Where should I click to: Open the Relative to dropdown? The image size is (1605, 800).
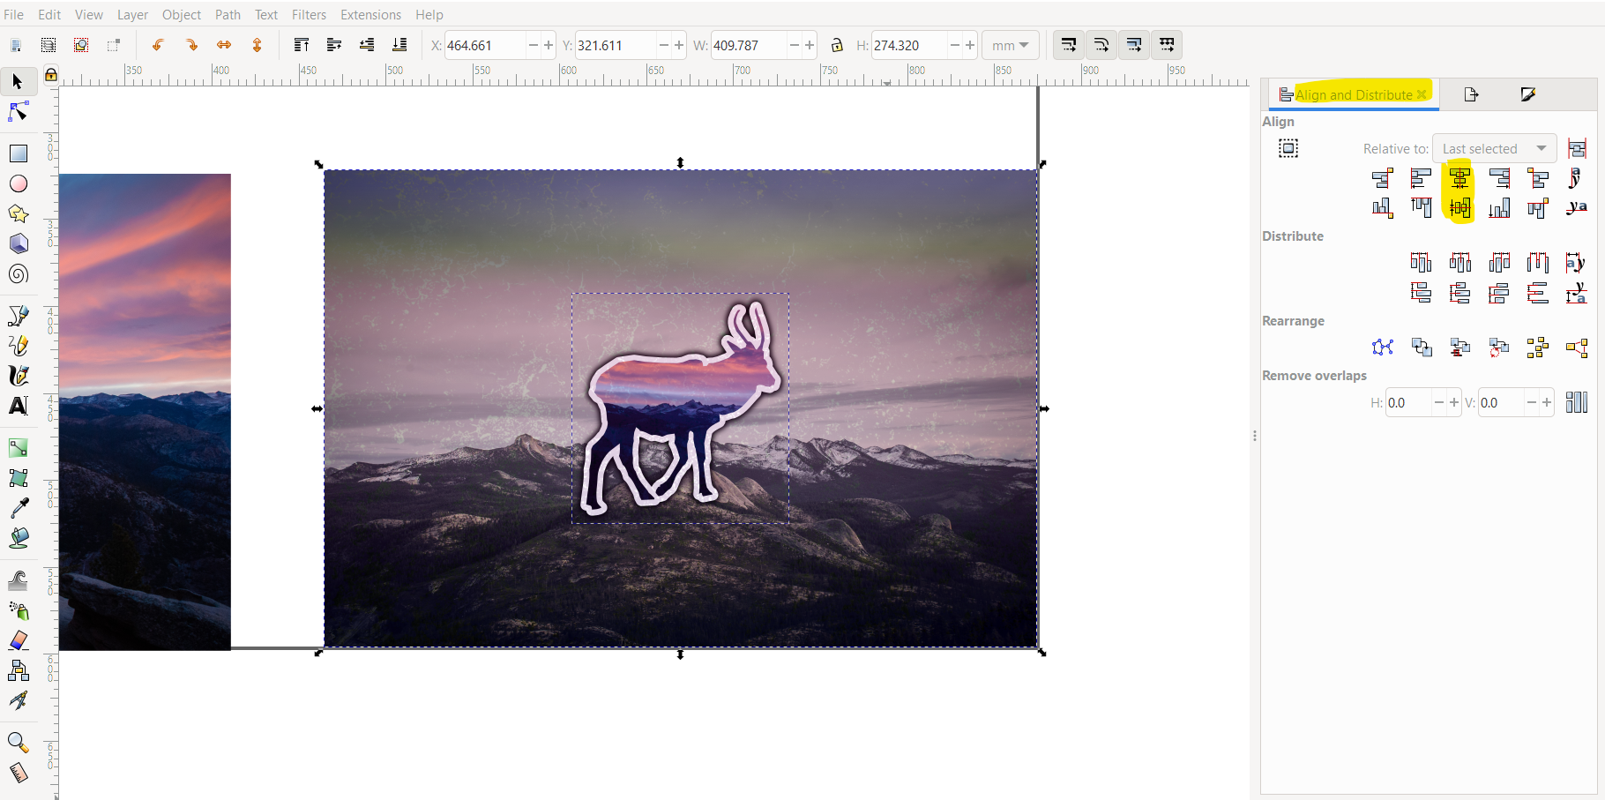pos(1494,148)
